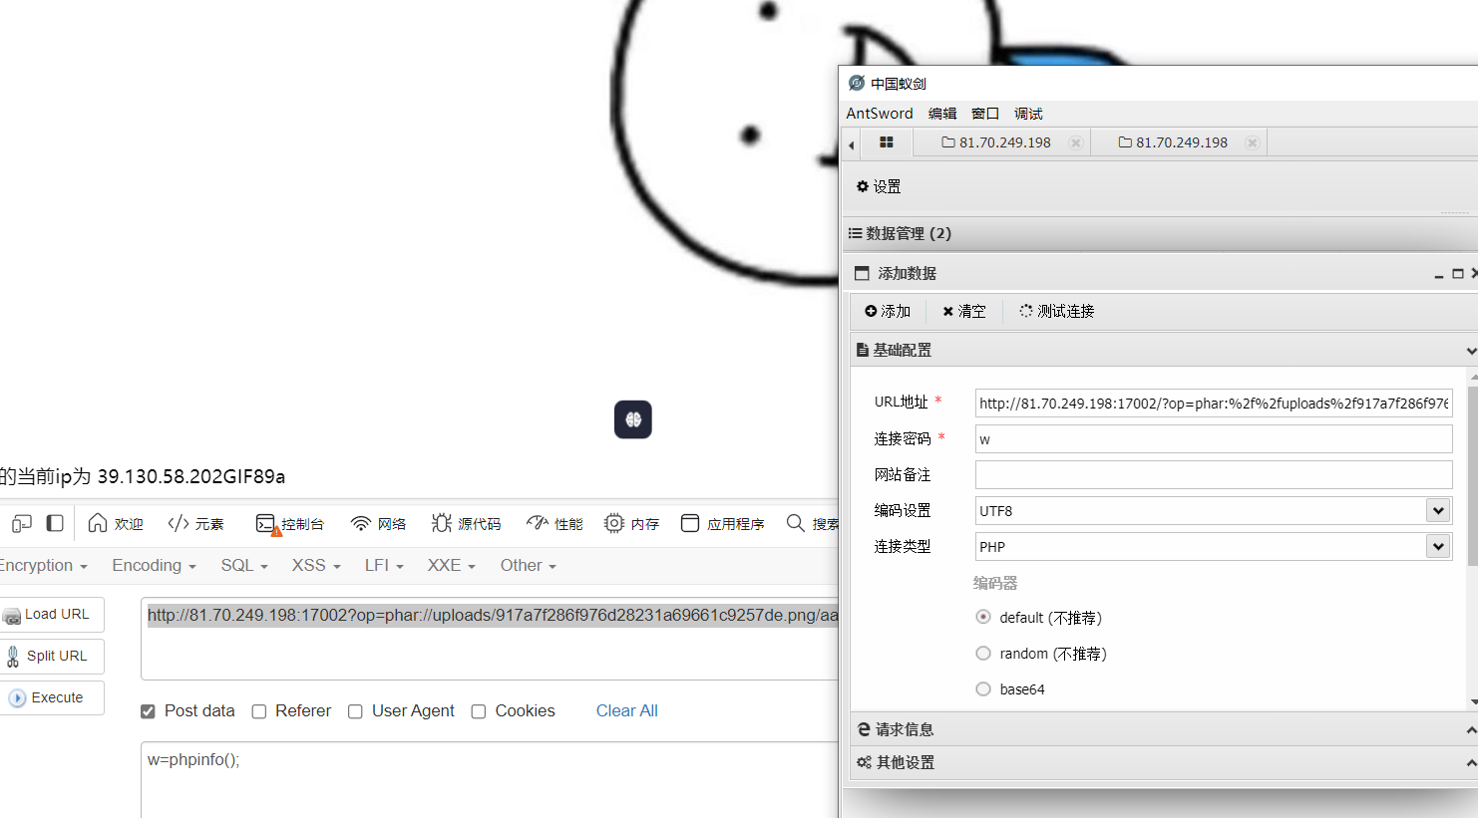Open the XSS dropdown in HackBar
The width and height of the screenshot is (1478, 818).
tap(316, 565)
